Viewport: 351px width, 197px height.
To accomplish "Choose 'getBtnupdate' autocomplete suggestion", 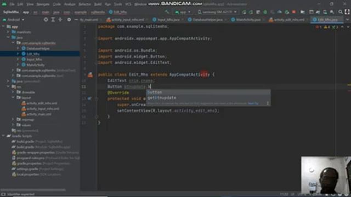I will 208,98.
